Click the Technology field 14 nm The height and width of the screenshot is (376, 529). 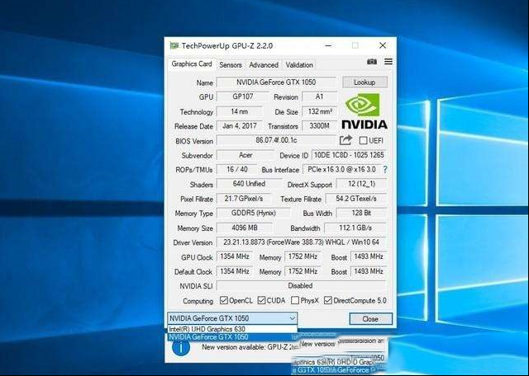(240, 111)
